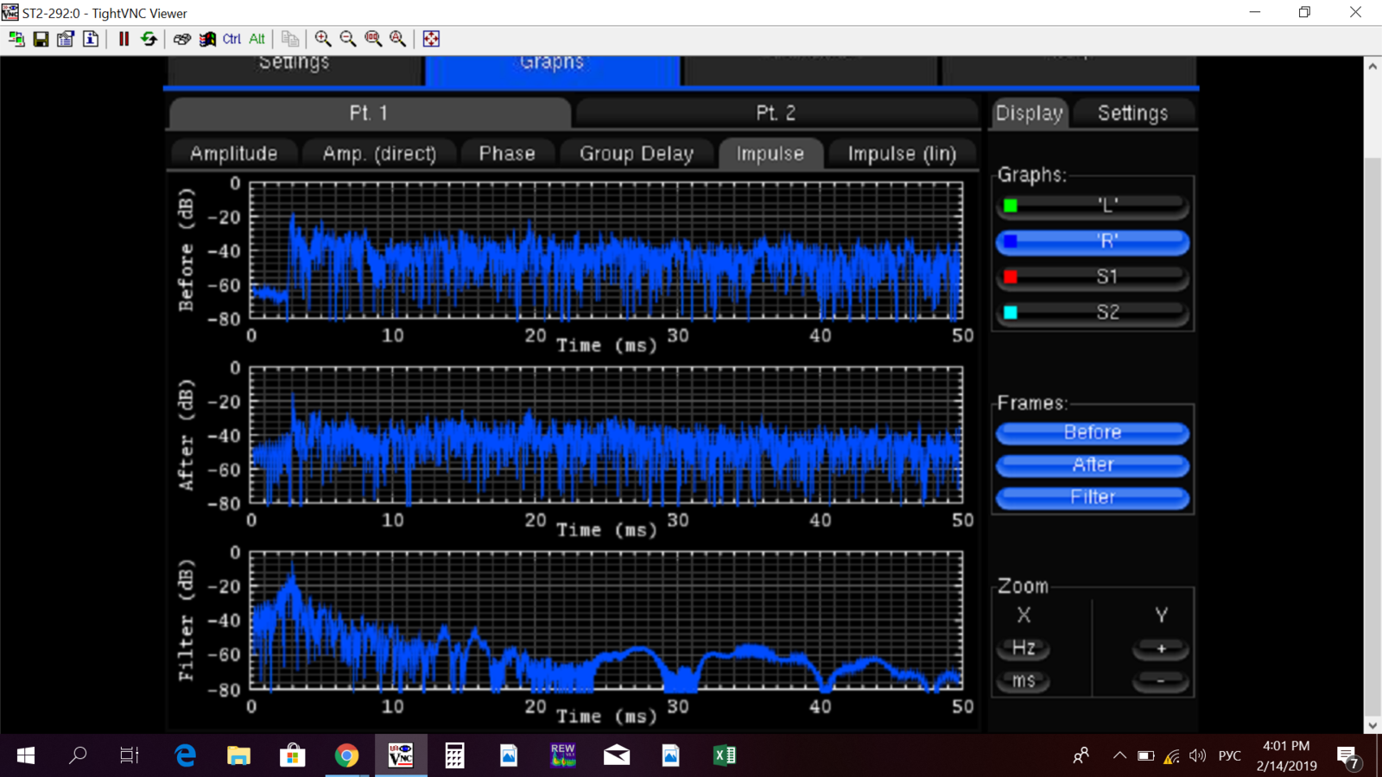Open taskbar search magnifier

[x=78, y=755]
